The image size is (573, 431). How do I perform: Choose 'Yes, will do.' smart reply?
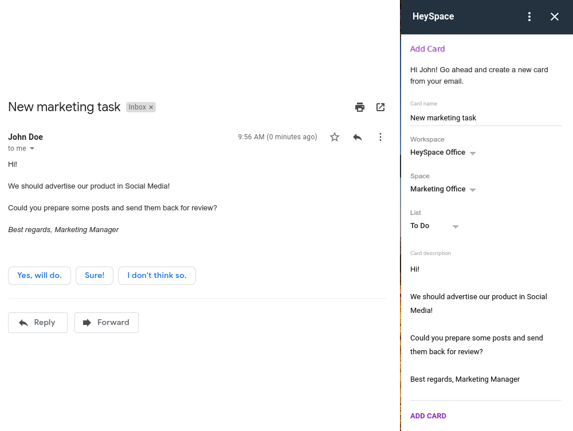[40, 276]
